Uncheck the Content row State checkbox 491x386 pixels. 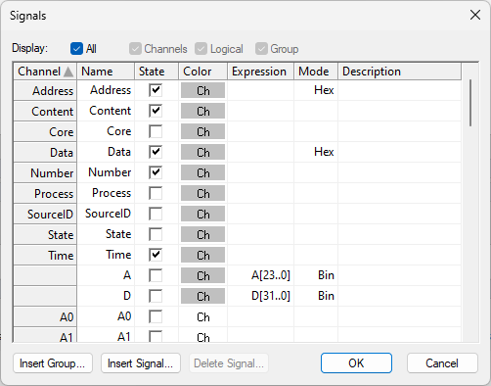point(156,111)
